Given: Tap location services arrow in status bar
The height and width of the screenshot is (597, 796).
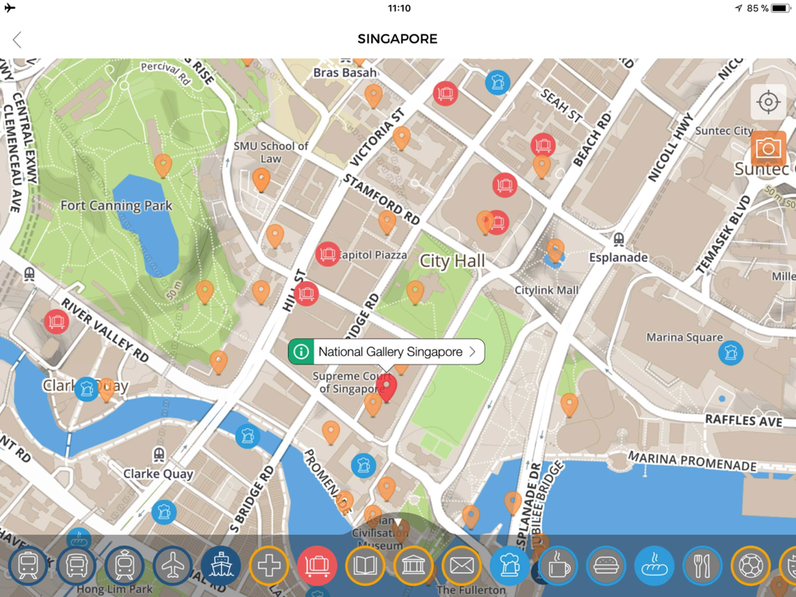Looking at the screenshot, I should pyautogui.click(x=739, y=8).
